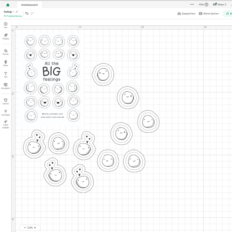Zoom out with the minus button
This screenshot has width=232, height=232.
point(25,228)
